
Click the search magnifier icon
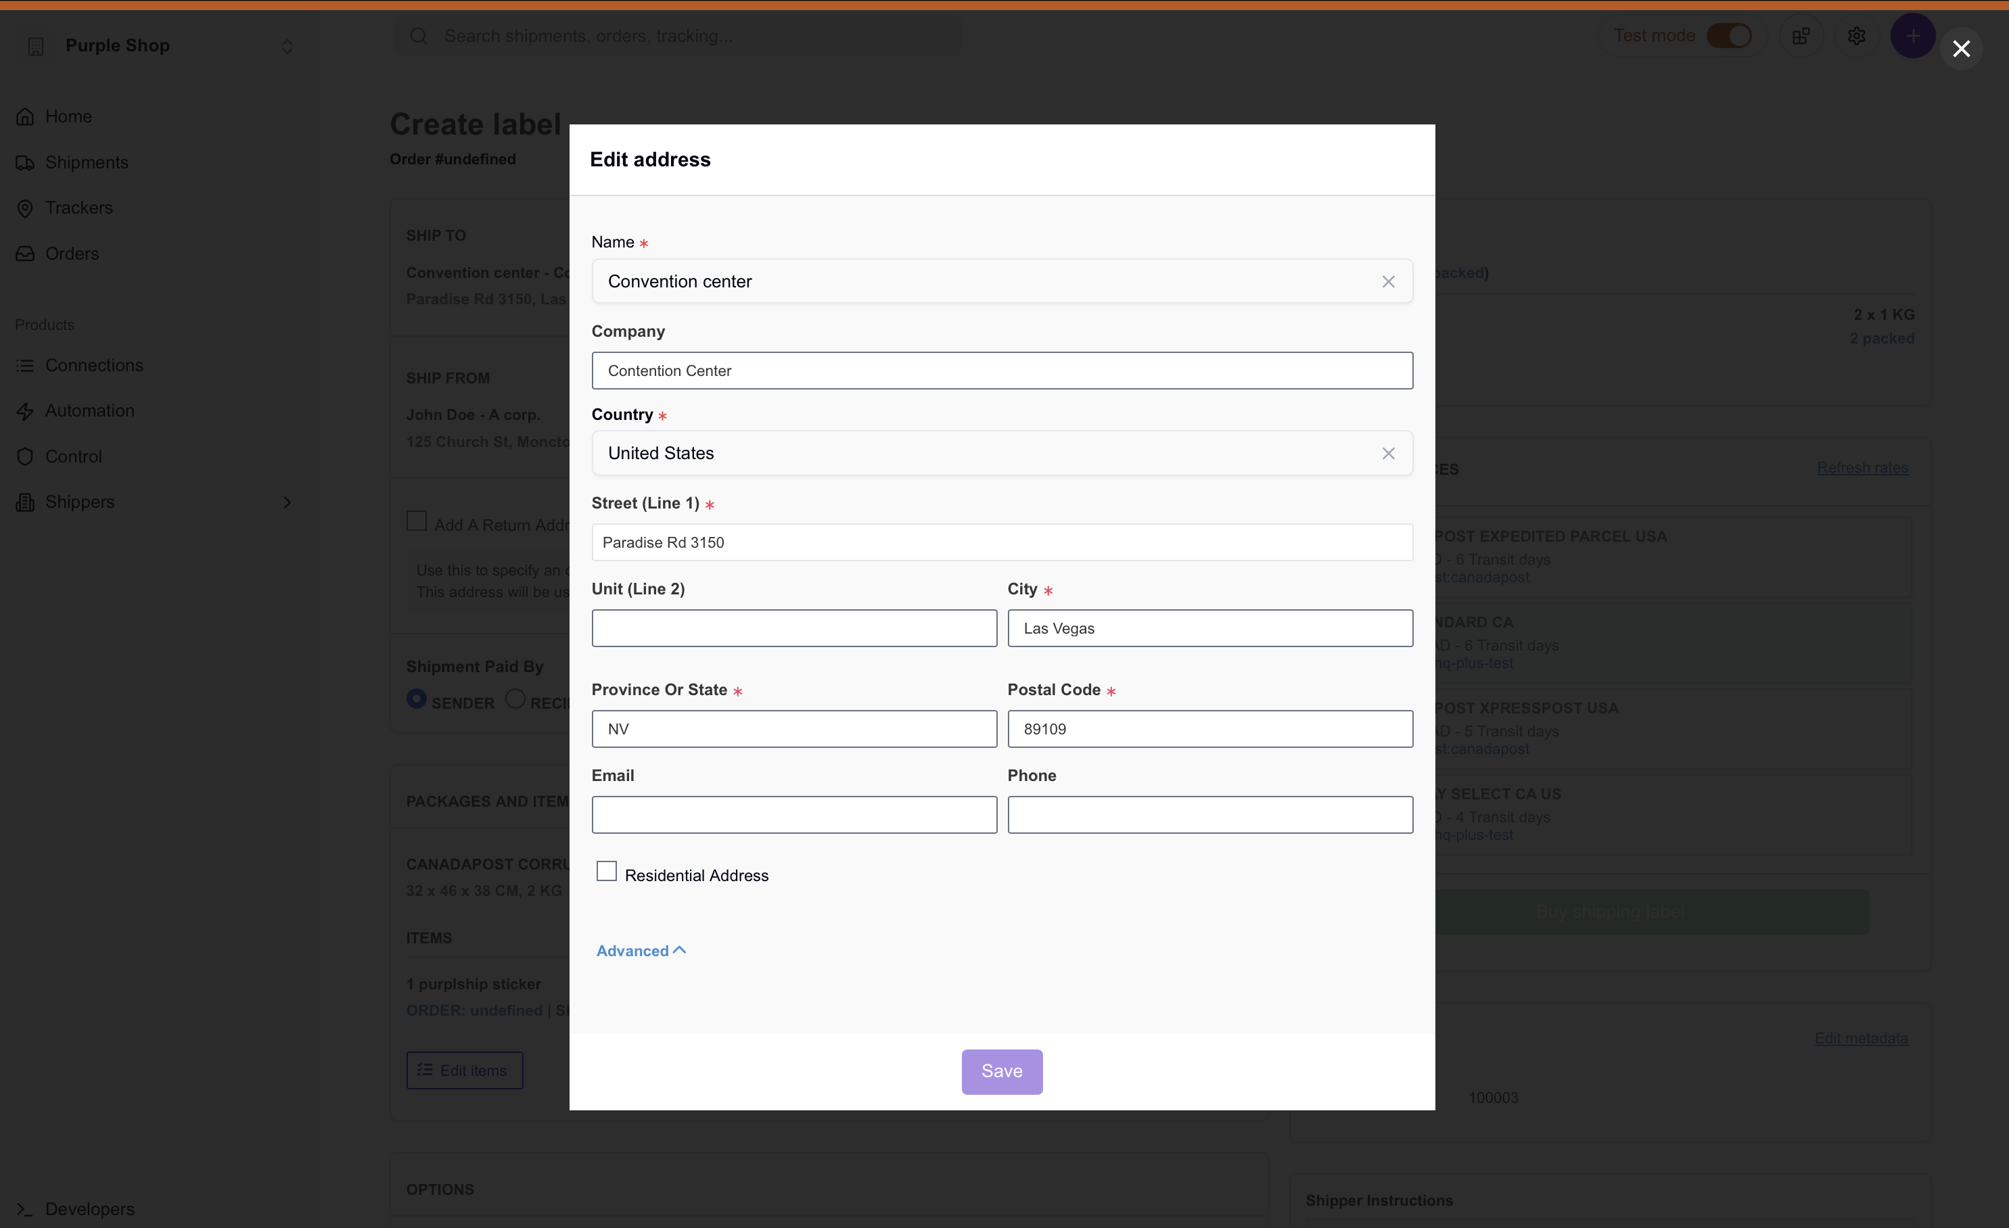click(x=418, y=36)
